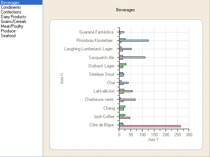The height and width of the screenshot is (157, 210).
Task: Click the Beverages chart title
Action: [126, 10]
